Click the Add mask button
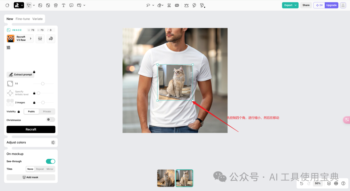Image resolution: width=350 pixels, height=191 pixels. [31, 177]
